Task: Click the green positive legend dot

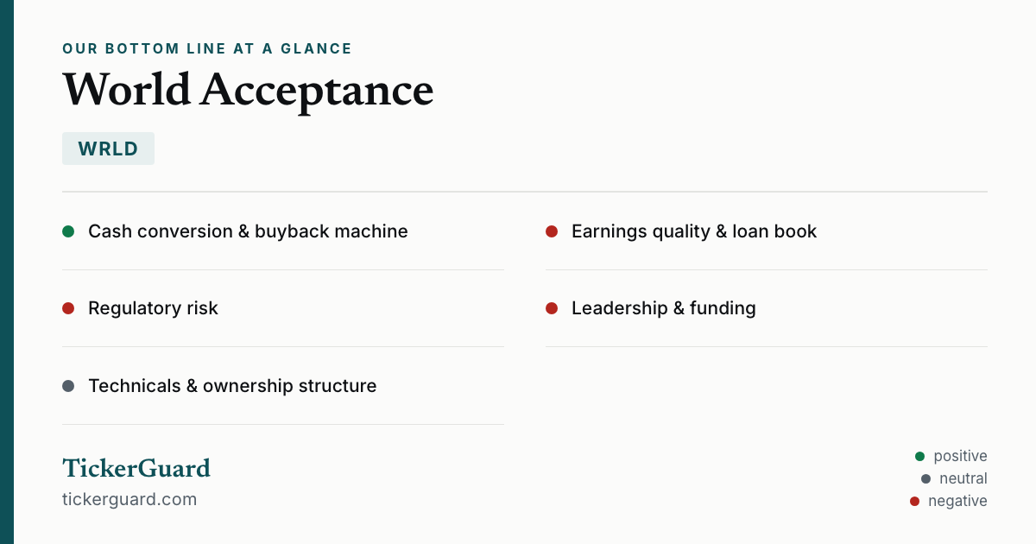Action: [x=919, y=456]
